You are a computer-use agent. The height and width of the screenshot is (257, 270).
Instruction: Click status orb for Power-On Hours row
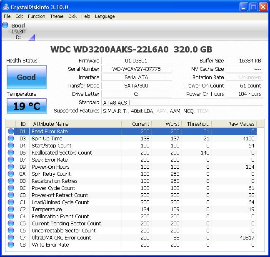click(x=11, y=167)
